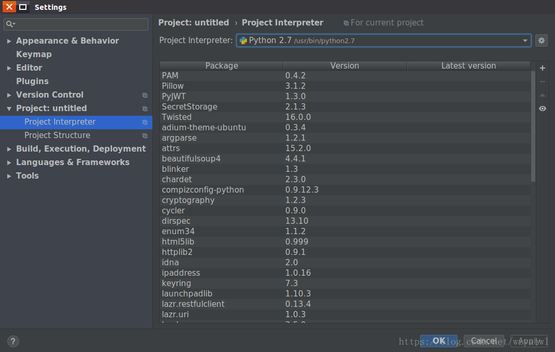Select the enum34 package row

click(x=345, y=232)
